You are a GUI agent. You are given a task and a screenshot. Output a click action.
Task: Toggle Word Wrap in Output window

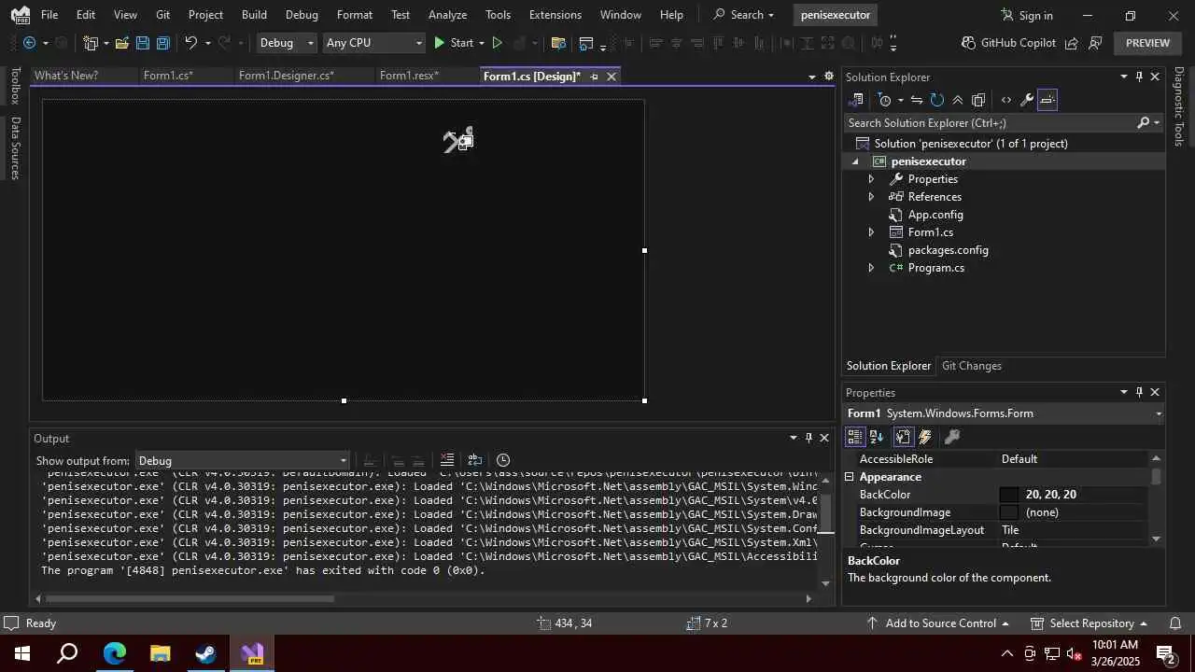tap(474, 460)
